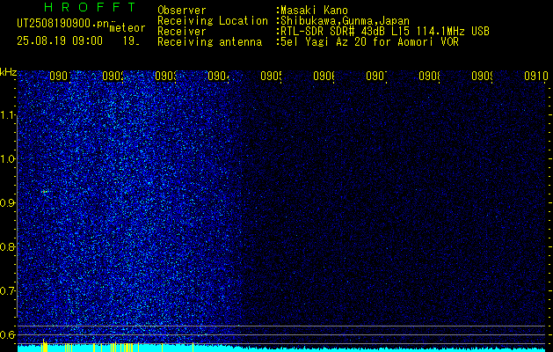Image resolution: width=553 pixels, height=352 pixels.
Task: Click the 'Observer' field label
Action: 182,11
